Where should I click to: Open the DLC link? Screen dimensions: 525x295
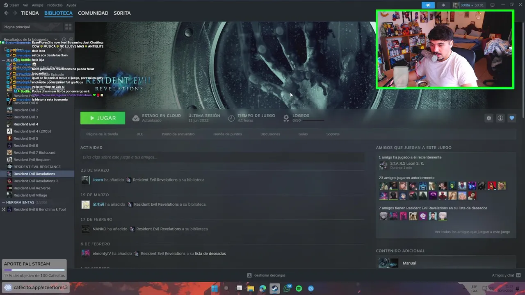[x=140, y=134]
